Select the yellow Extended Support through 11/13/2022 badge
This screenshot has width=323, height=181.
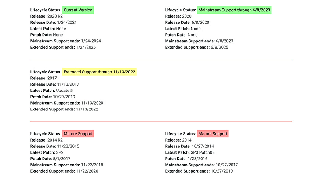[99, 72]
